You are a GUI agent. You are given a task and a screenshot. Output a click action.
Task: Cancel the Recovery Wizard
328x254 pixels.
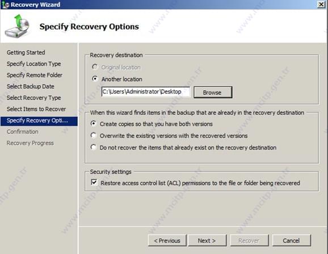click(291, 240)
